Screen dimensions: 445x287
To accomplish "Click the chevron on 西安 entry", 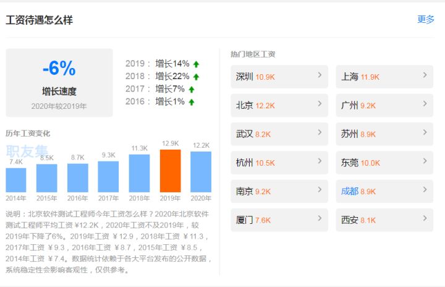I will coord(425,218).
